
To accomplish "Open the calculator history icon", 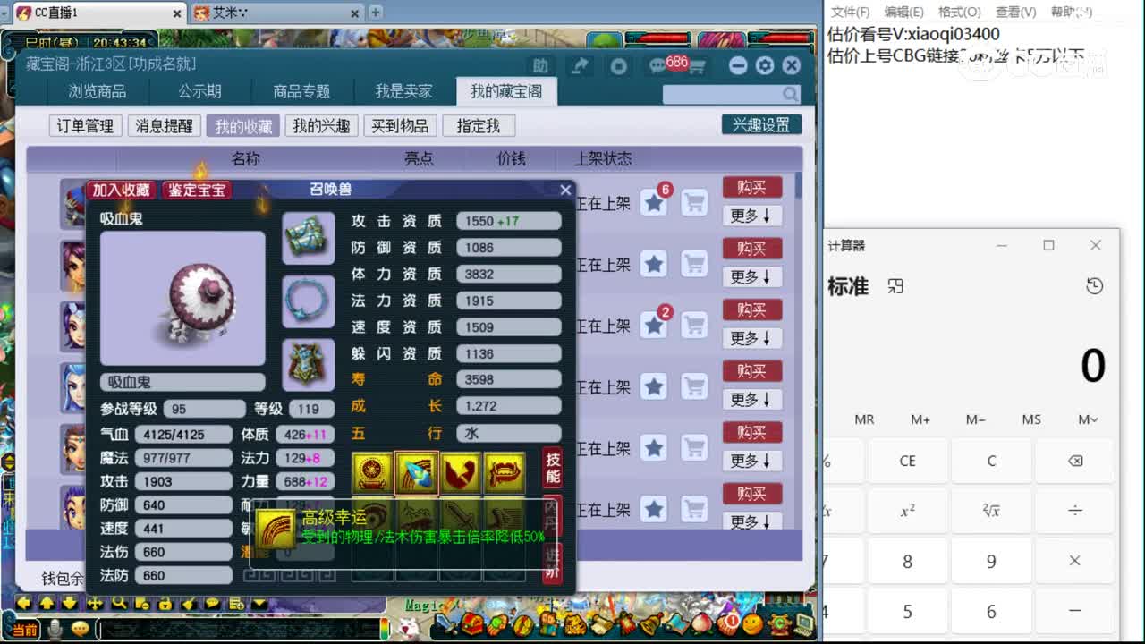I will pyautogui.click(x=1095, y=286).
